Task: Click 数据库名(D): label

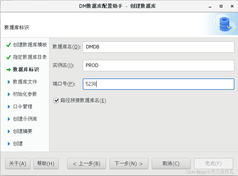Action: coord(66,47)
